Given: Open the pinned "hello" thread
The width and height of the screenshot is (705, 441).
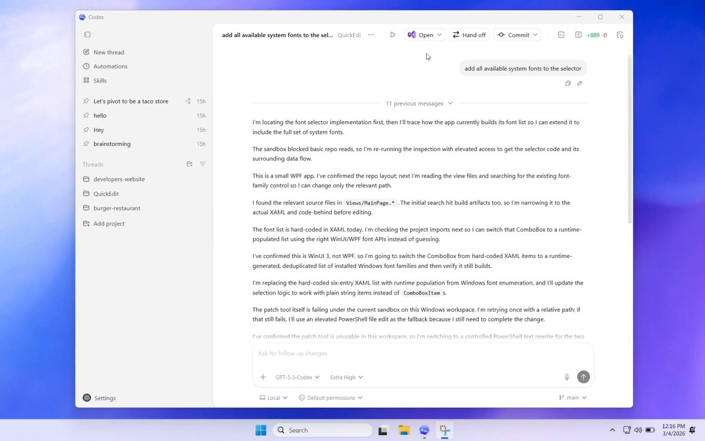Looking at the screenshot, I should click(100, 115).
